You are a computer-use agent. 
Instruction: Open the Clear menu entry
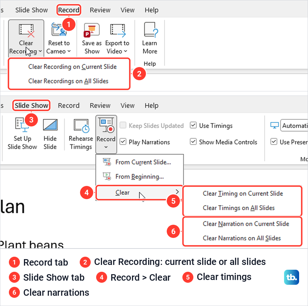click(x=140, y=192)
